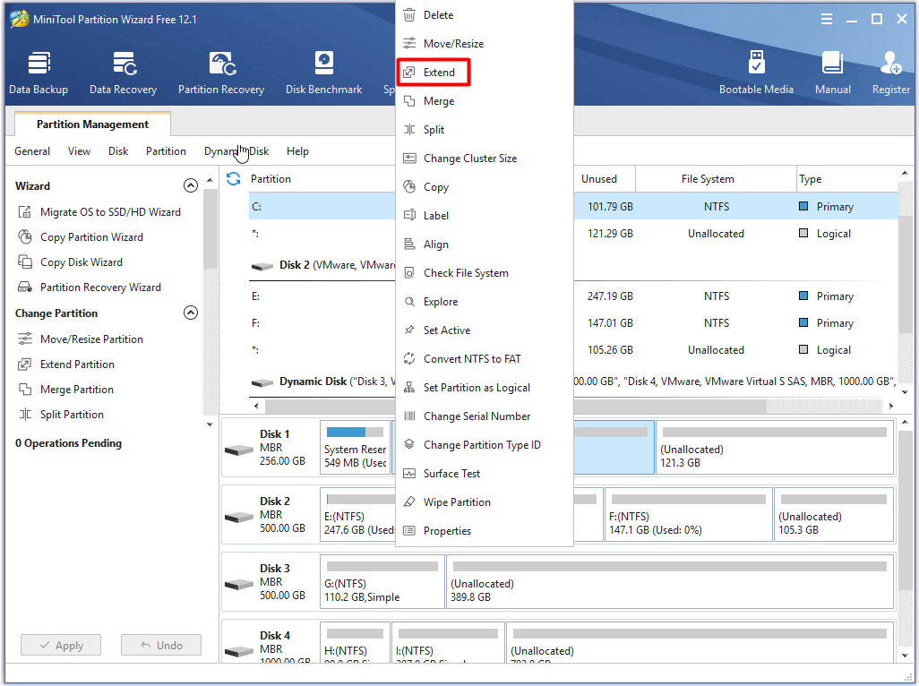The height and width of the screenshot is (686, 919).
Task: Open Properties from the context menu
Action: 484,531
